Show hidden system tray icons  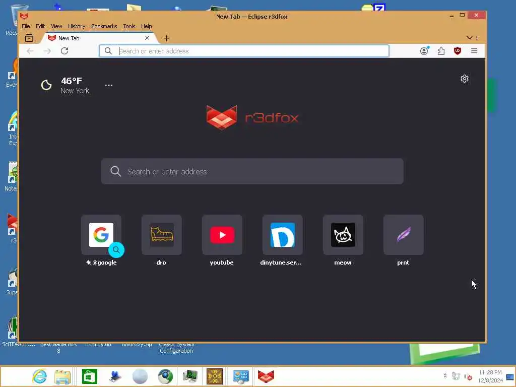pos(445,376)
